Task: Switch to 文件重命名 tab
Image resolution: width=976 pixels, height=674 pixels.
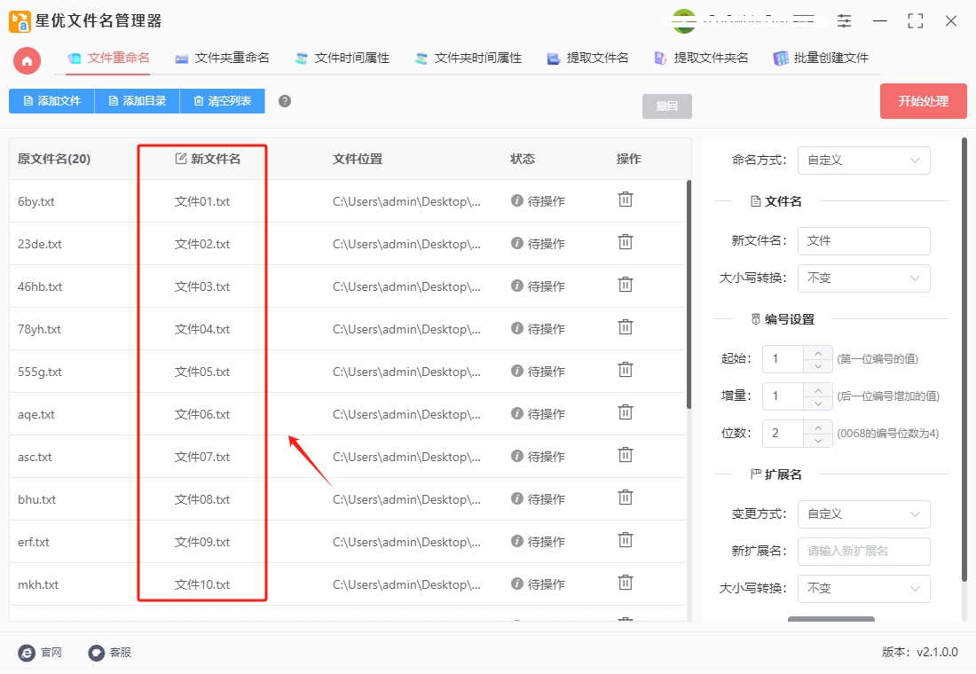Action: click(109, 58)
